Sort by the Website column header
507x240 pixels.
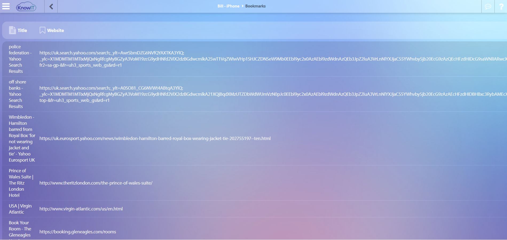pyautogui.click(x=56, y=30)
